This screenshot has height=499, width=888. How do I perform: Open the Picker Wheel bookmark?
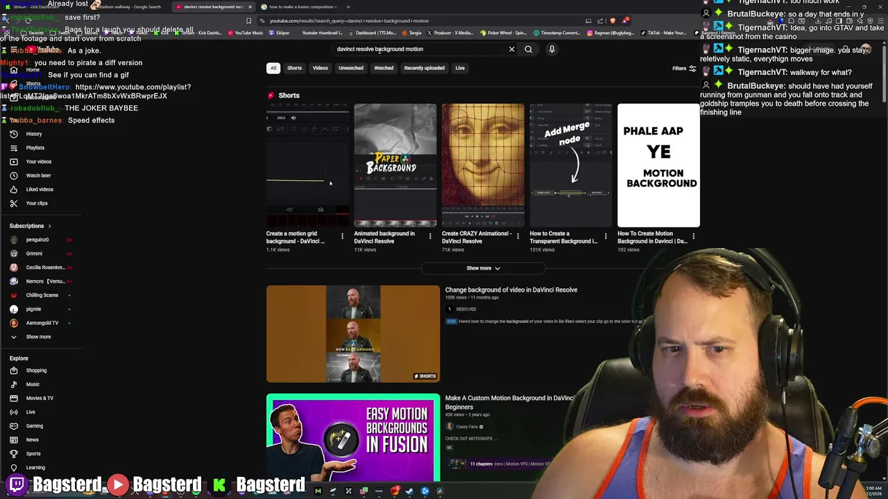[x=504, y=33]
